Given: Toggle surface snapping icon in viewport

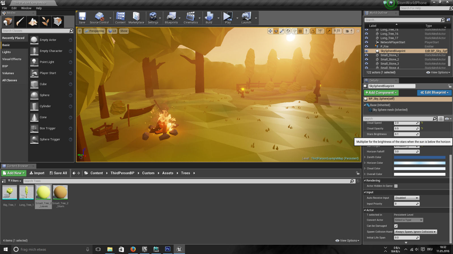Looking at the screenshot, I should (294, 31).
